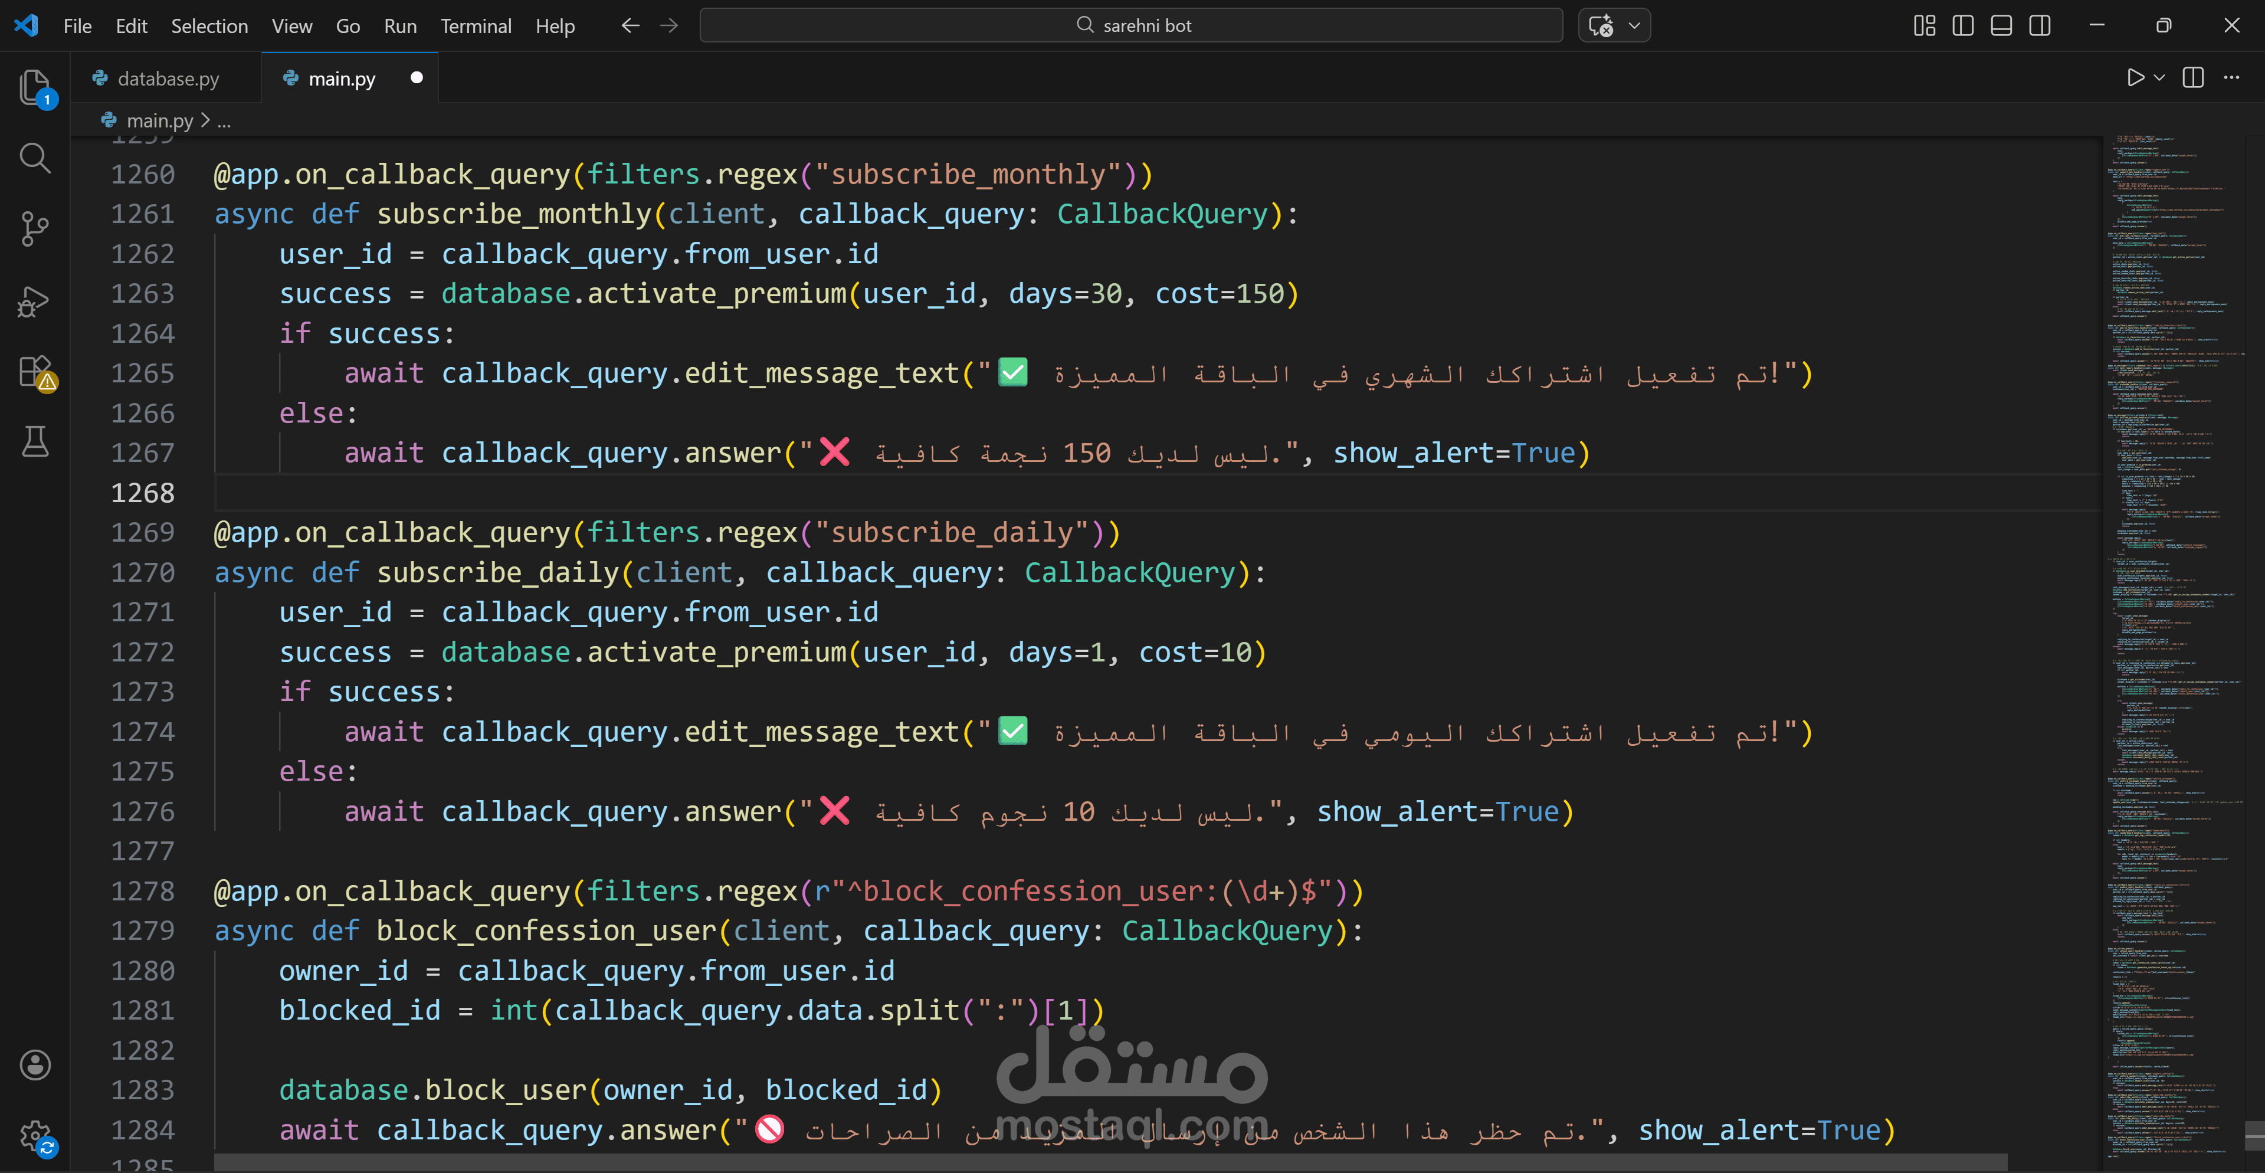Click line number 1263

(142, 293)
